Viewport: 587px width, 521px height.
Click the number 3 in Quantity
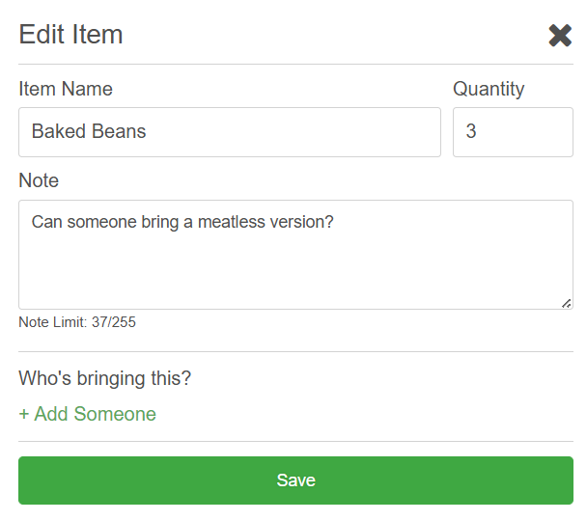point(471,131)
